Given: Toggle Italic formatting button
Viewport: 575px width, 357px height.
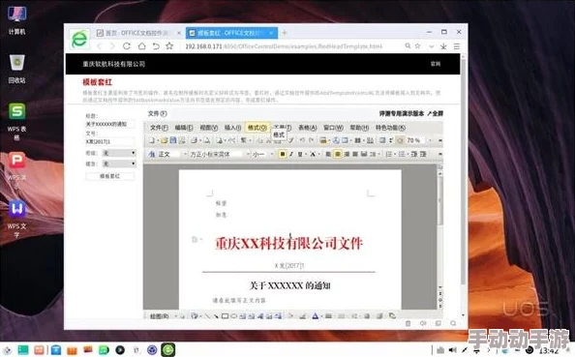Looking at the screenshot, I should [291, 154].
